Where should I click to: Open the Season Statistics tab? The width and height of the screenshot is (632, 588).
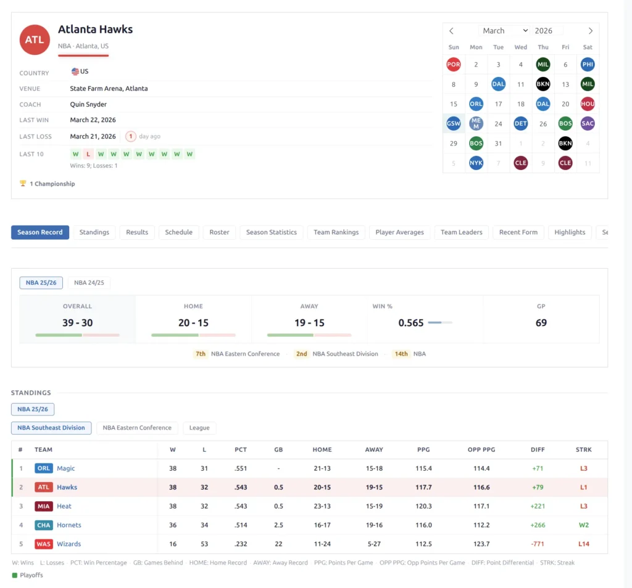coord(272,232)
